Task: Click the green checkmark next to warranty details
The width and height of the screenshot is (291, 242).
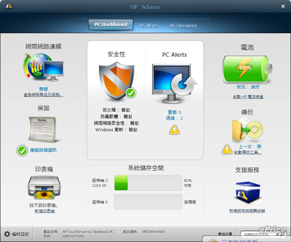Action: 22,150
